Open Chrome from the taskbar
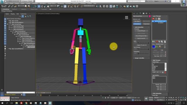The width and height of the screenshot is (187, 105). 26,103
